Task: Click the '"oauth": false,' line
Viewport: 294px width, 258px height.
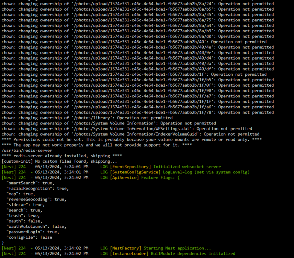Action: (x=24, y=222)
